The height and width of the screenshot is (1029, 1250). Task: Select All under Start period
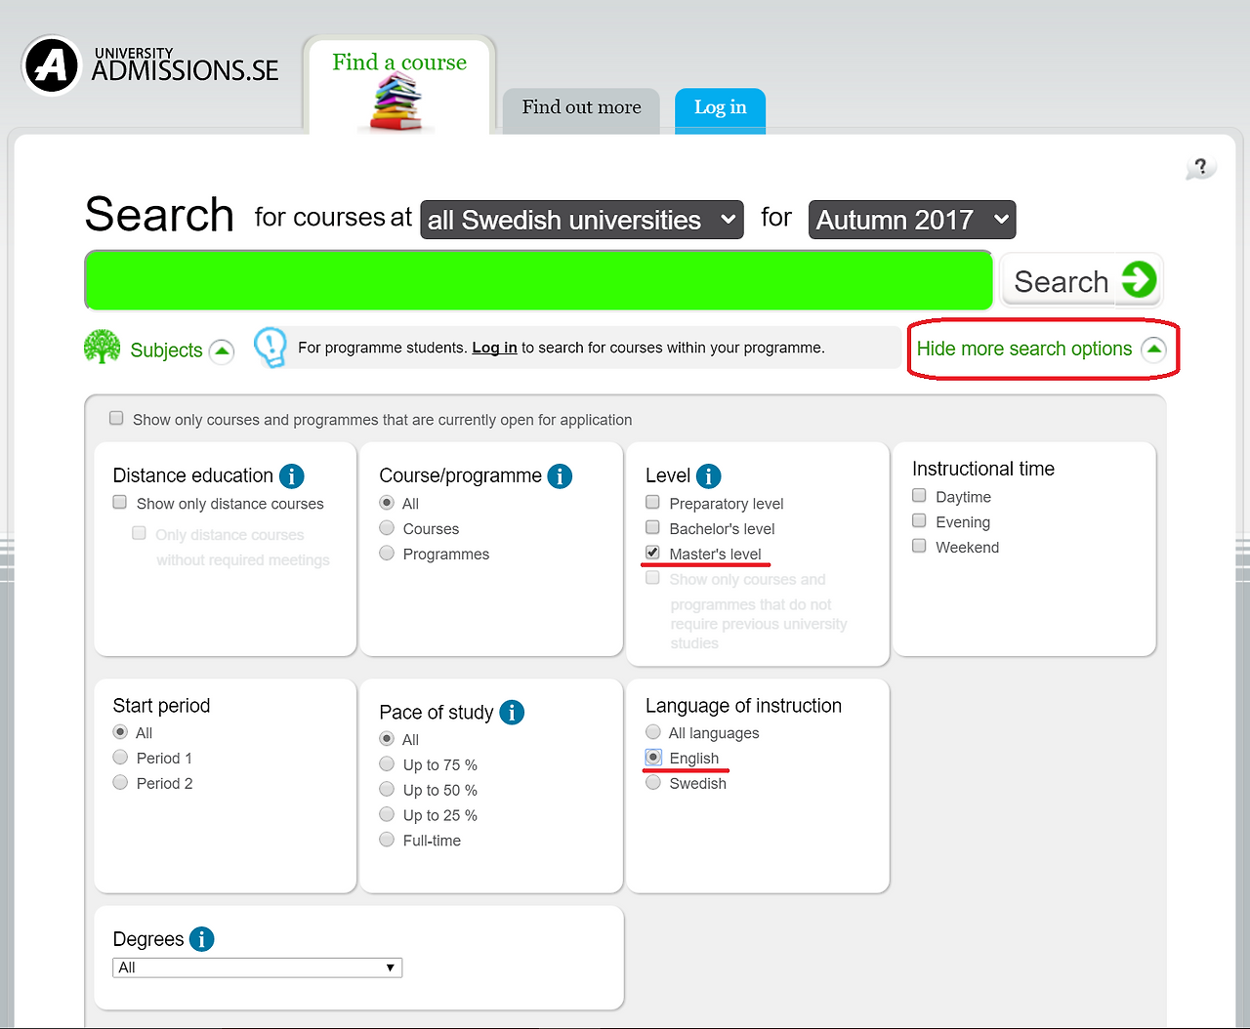[x=120, y=732]
